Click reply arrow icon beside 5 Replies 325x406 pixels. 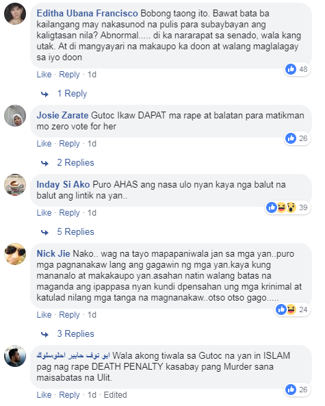coord(44,232)
